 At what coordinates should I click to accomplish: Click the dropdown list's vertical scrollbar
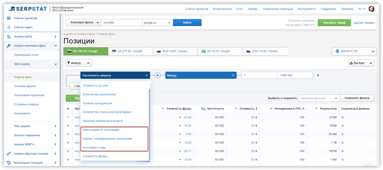[149, 124]
